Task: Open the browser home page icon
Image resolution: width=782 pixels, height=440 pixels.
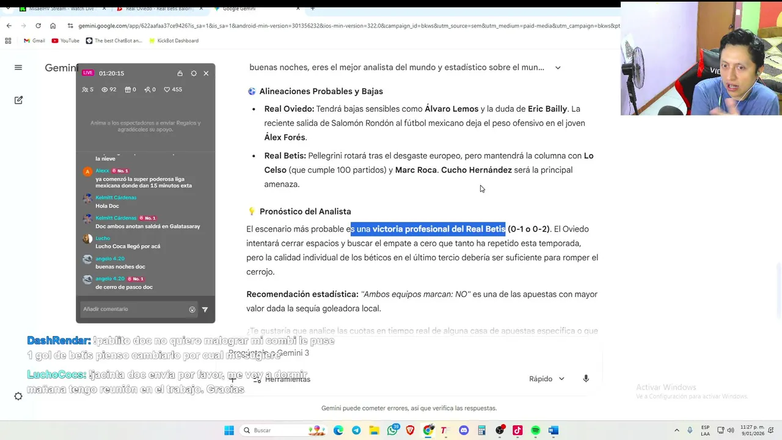Action: 53,26
